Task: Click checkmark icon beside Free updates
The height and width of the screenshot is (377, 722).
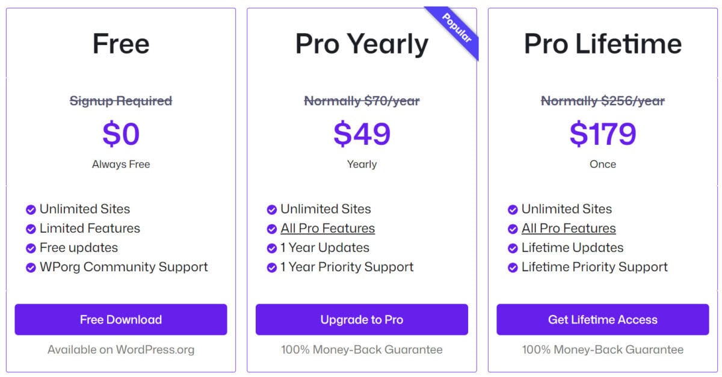Action: (31, 248)
